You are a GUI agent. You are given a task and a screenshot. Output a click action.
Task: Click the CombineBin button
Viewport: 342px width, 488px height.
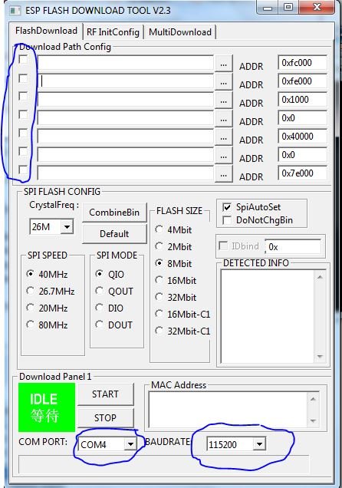pos(114,213)
